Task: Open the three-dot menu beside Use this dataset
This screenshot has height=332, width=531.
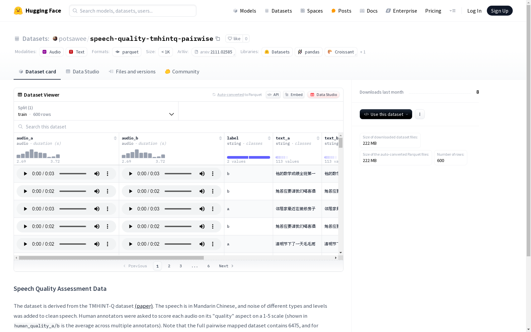Action: click(420, 114)
